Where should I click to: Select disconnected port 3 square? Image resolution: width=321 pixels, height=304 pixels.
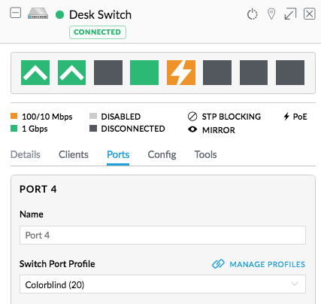click(x=108, y=72)
